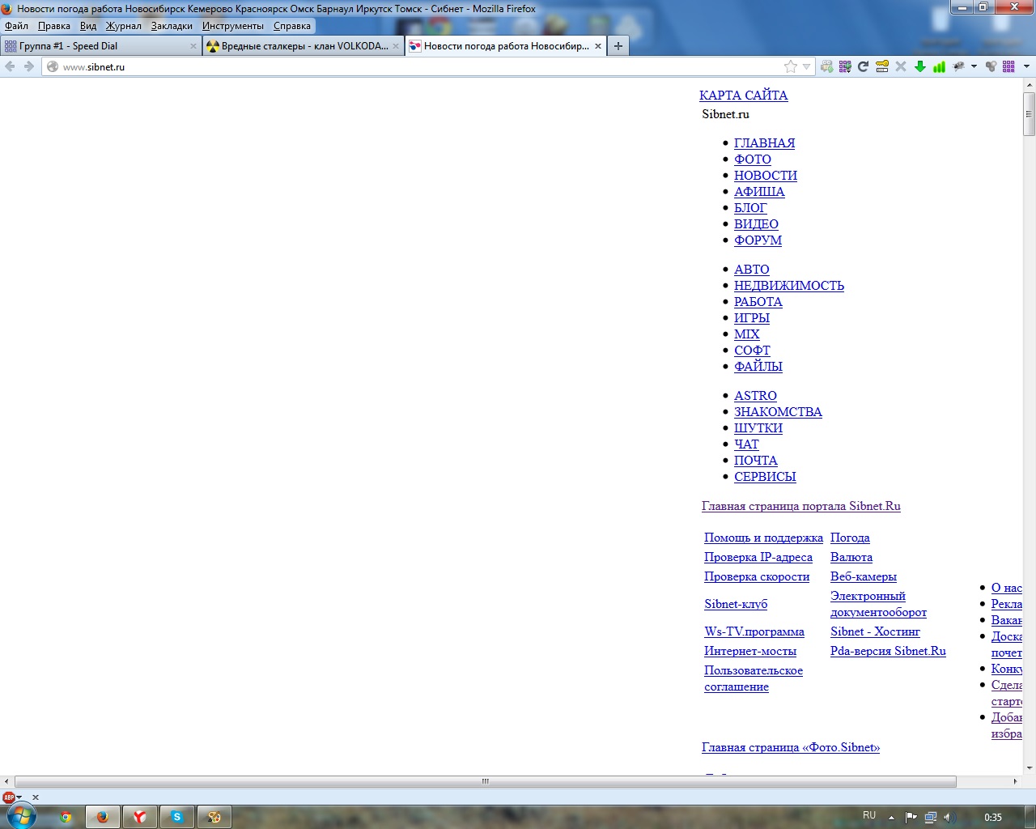The image size is (1036, 829).
Task: Open the Справка menu
Action: pyautogui.click(x=292, y=26)
